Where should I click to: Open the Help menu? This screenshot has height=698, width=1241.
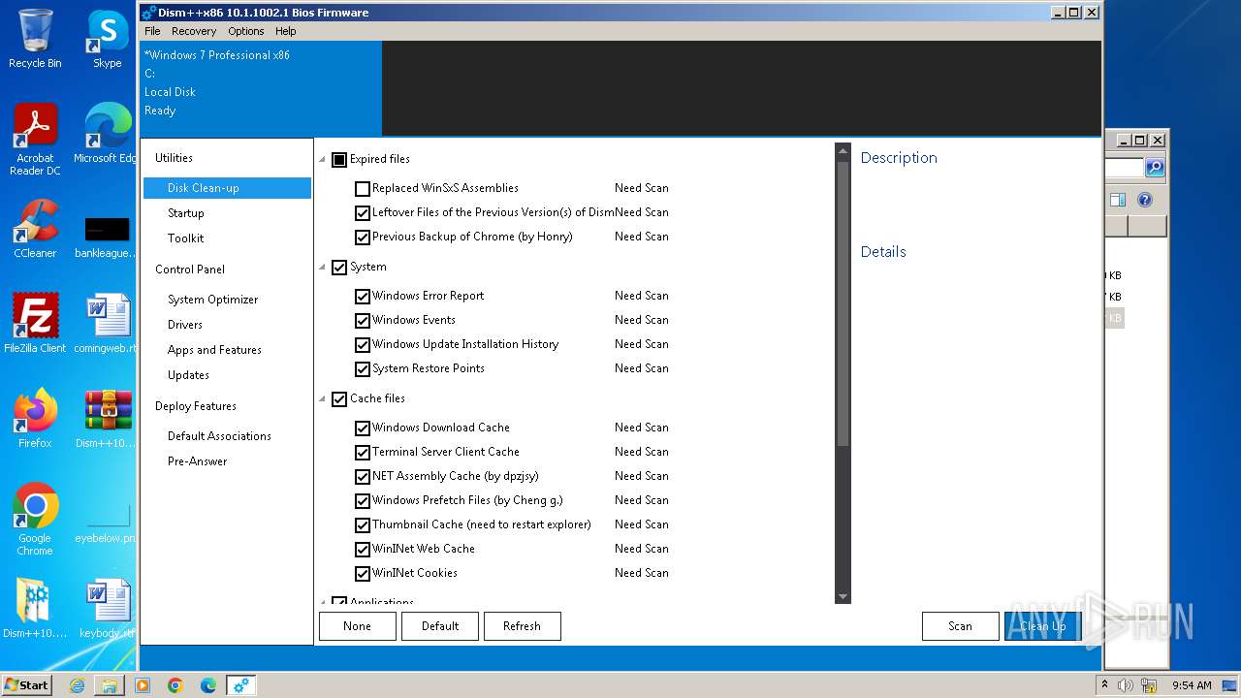coord(285,31)
